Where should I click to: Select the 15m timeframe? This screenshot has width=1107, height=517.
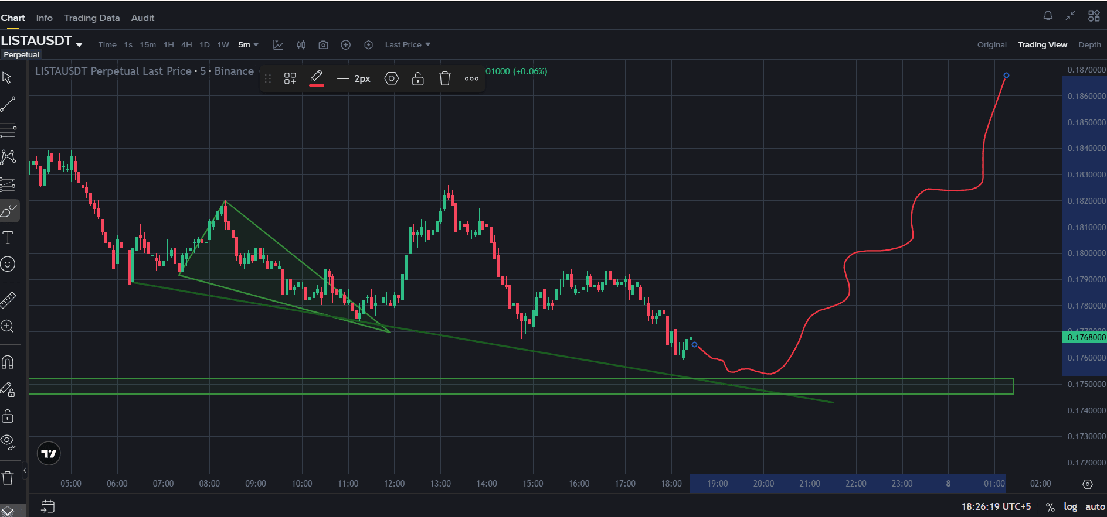point(148,45)
